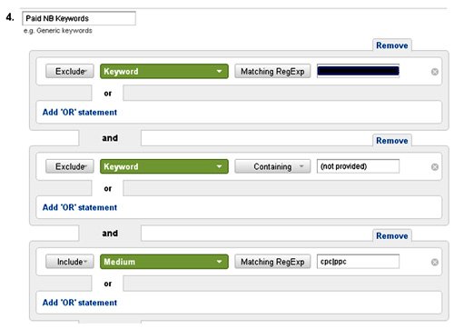This screenshot has width=454, height=329.
Task: Click Remove tab on third condition group
Action: [x=392, y=235]
